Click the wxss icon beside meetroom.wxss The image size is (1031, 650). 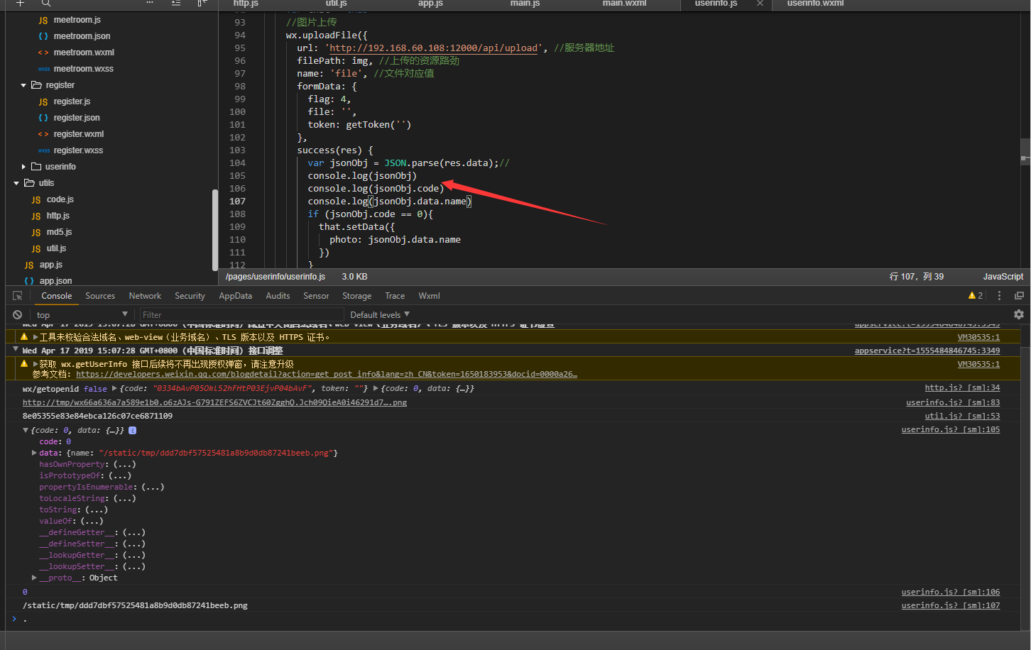[43, 69]
